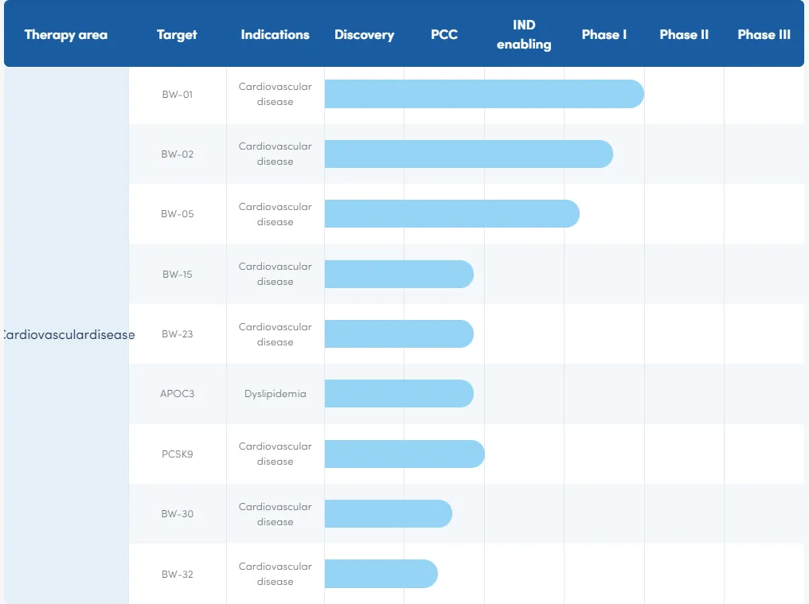
Task: Click the BW-15 target label
Action: click(x=177, y=274)
